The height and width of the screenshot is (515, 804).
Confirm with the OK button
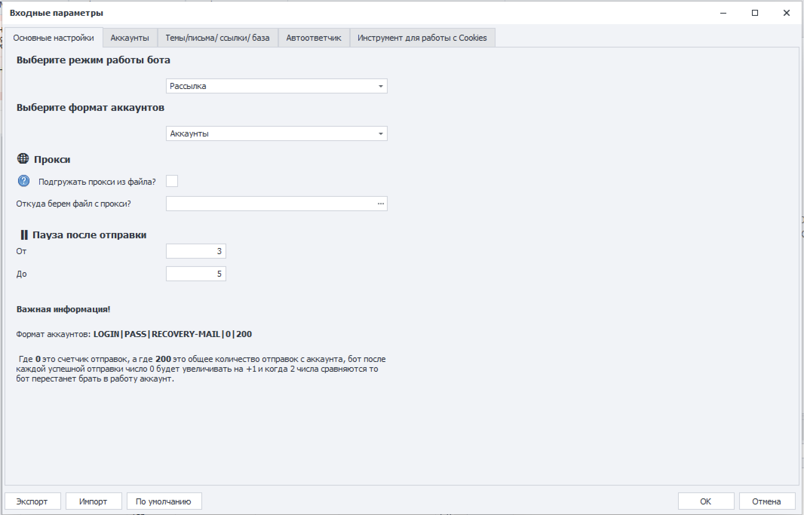(706, 501)
